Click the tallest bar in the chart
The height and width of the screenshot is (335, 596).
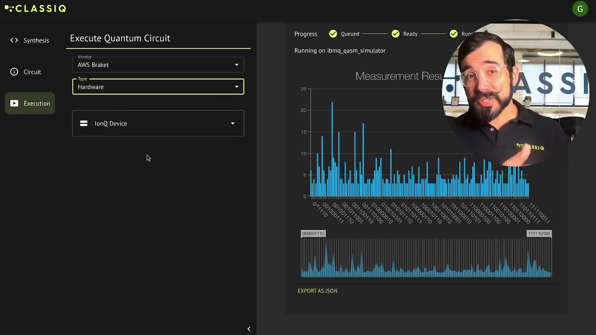[332, 149]
